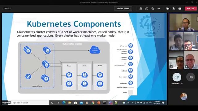Toggle the camera on or off
This screenshot has width=198, height=111.
point(168,9)
